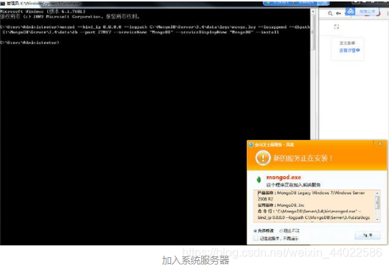The height and width of the screenshot is (266, 389).
Task: Click the cmd prompt line C:\Users\Administrator>
Action: click(x=29, y=43)
